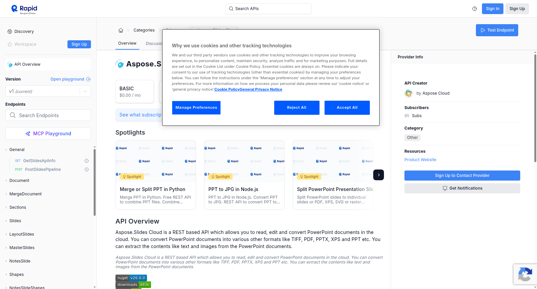Select Discovery in the sidebar

pyautogui.click(x=24, y=32)
